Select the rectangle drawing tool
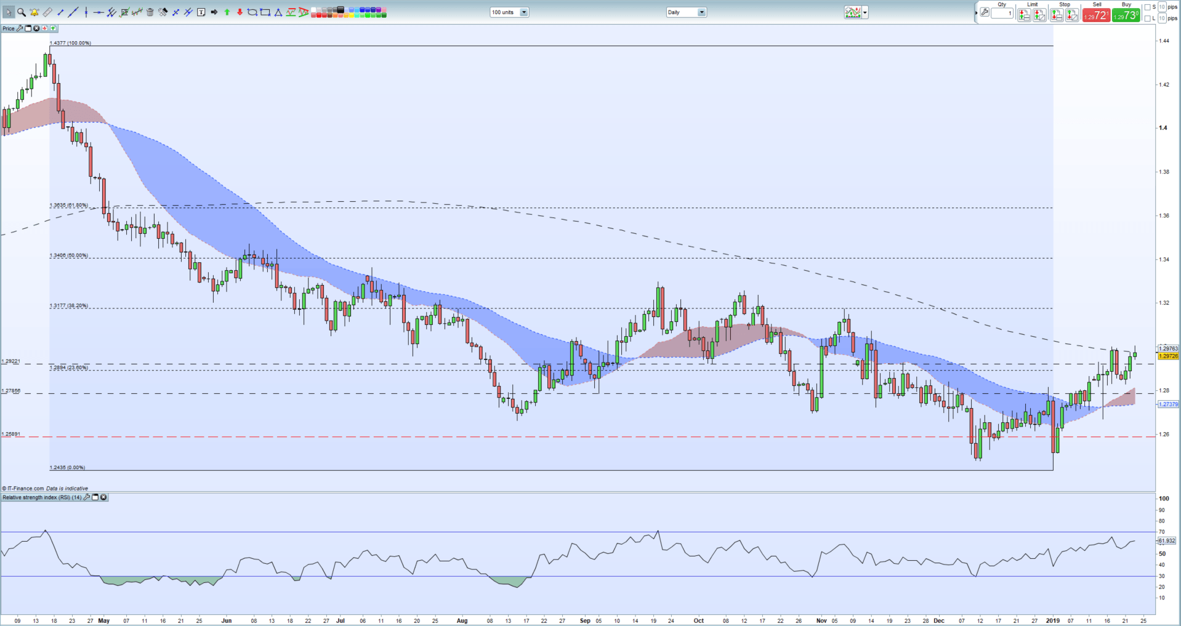The width and height of the screenshot is (1181, 626). 265,12
